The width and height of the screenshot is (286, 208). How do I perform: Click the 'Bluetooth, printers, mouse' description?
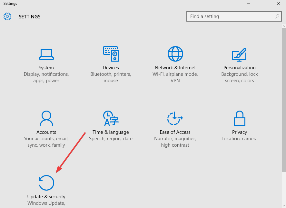pyautogui.click(x=111, y=77)
